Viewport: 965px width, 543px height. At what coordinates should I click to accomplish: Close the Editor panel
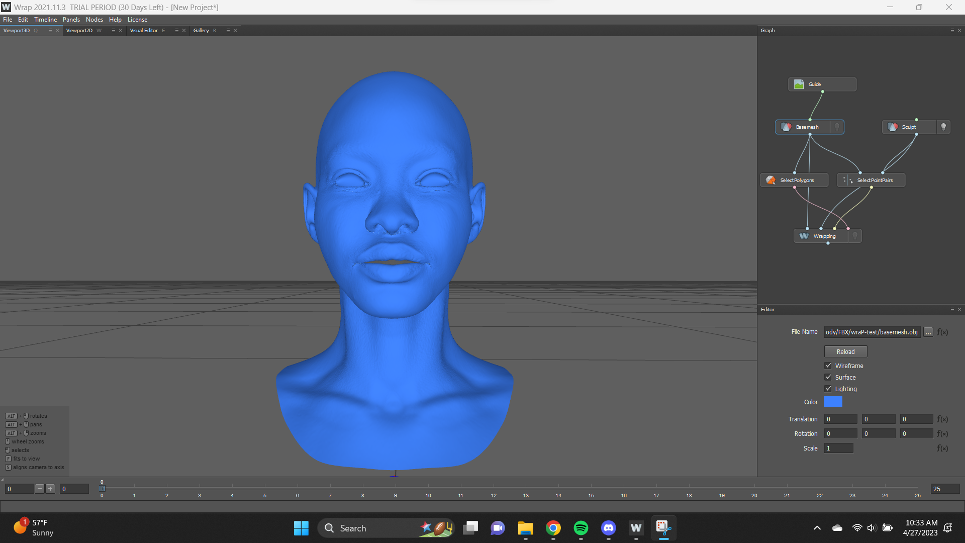959,310
